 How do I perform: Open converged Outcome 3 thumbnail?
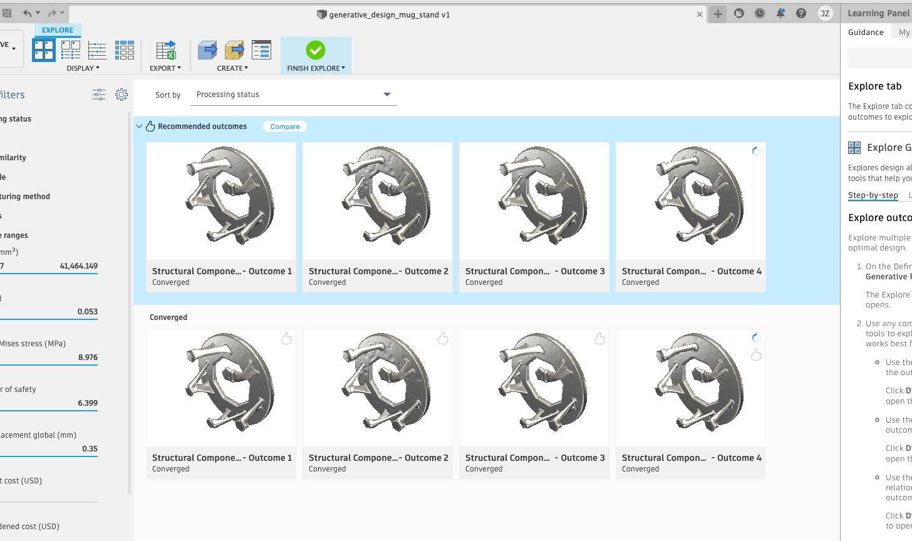pos(534,388)
